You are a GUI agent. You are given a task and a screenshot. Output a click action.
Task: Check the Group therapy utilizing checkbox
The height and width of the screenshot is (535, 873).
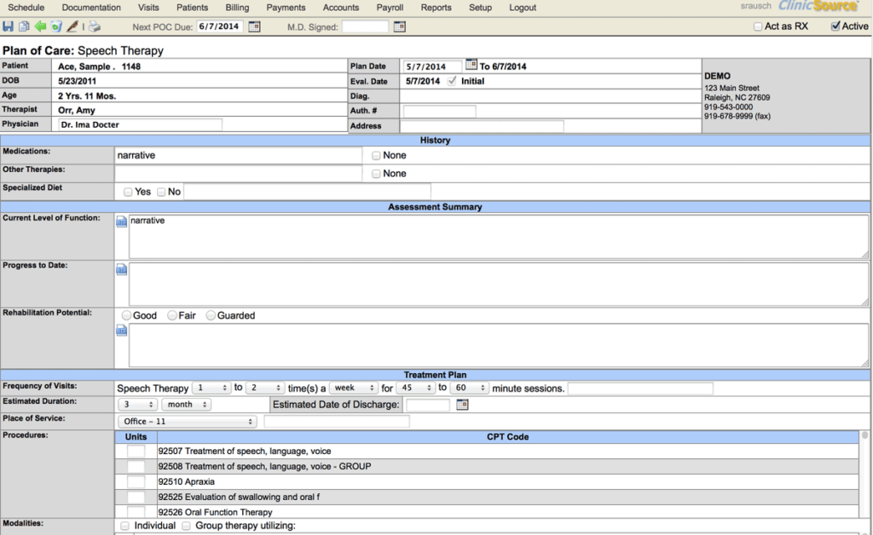click(x=186, y=526)
